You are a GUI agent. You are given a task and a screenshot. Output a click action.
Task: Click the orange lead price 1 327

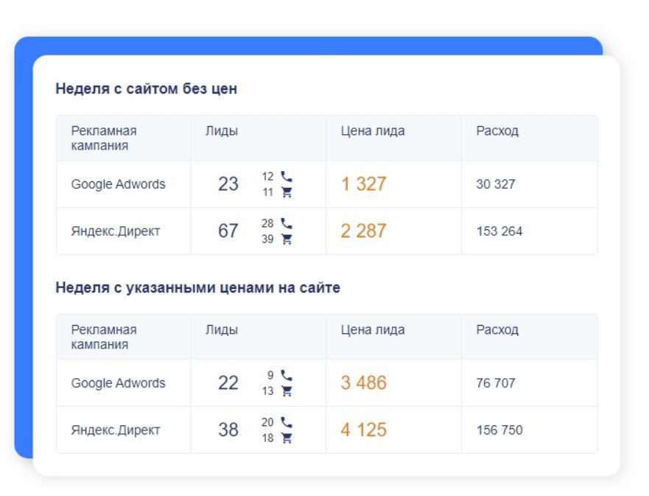[363, 184]
